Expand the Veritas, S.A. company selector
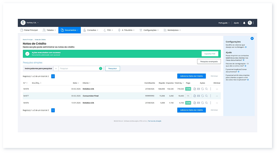Viewport: 277px width, 153px height. point(30,23)
